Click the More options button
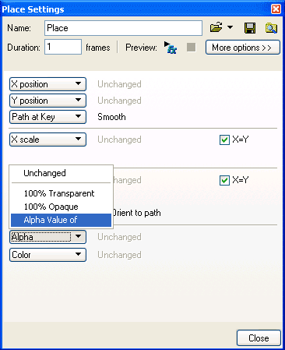This screenshot has width=285, height=350. (x=243, y=48)
